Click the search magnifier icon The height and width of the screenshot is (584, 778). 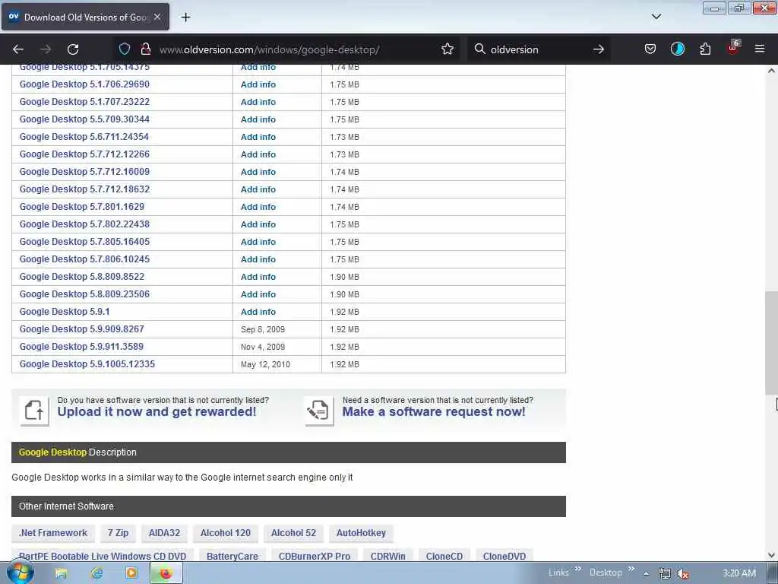(x=480, y=49)
